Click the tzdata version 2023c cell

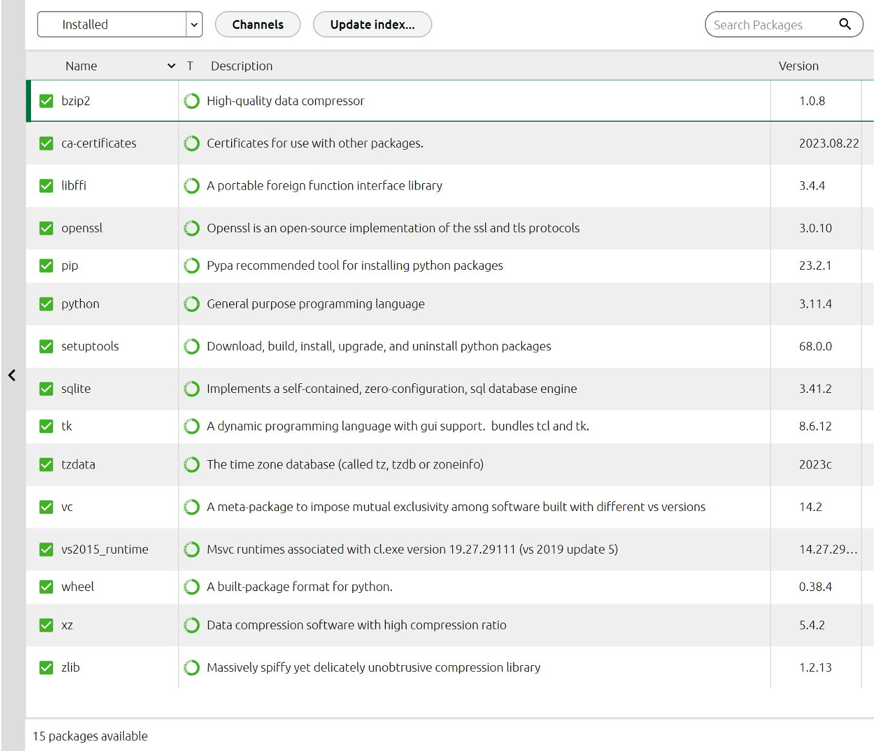click(x=816, y=465)
